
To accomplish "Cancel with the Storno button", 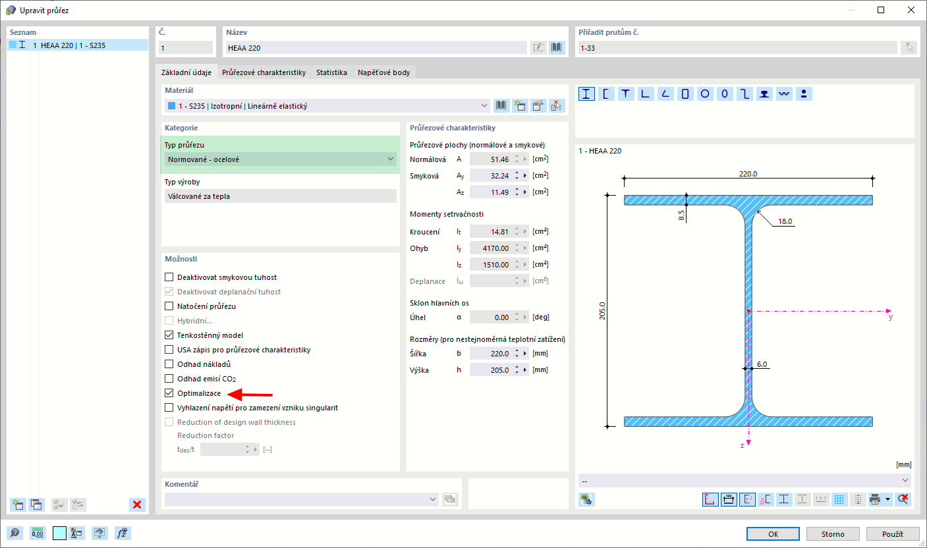I will tap(833, 534).
